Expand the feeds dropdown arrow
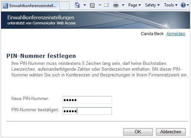This screenshot has height=138, width=191. click(x=100, y=5)
